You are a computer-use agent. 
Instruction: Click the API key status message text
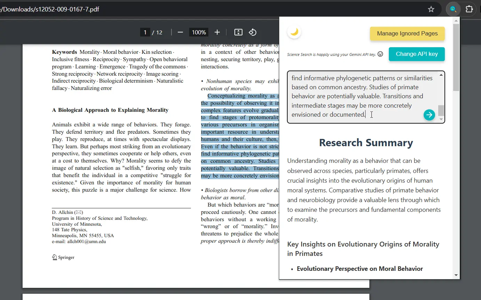click(x=331, y=55)
